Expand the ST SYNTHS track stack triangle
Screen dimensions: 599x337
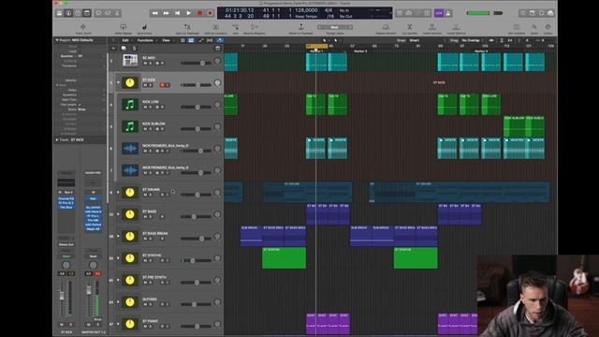[x=118, y=258]
